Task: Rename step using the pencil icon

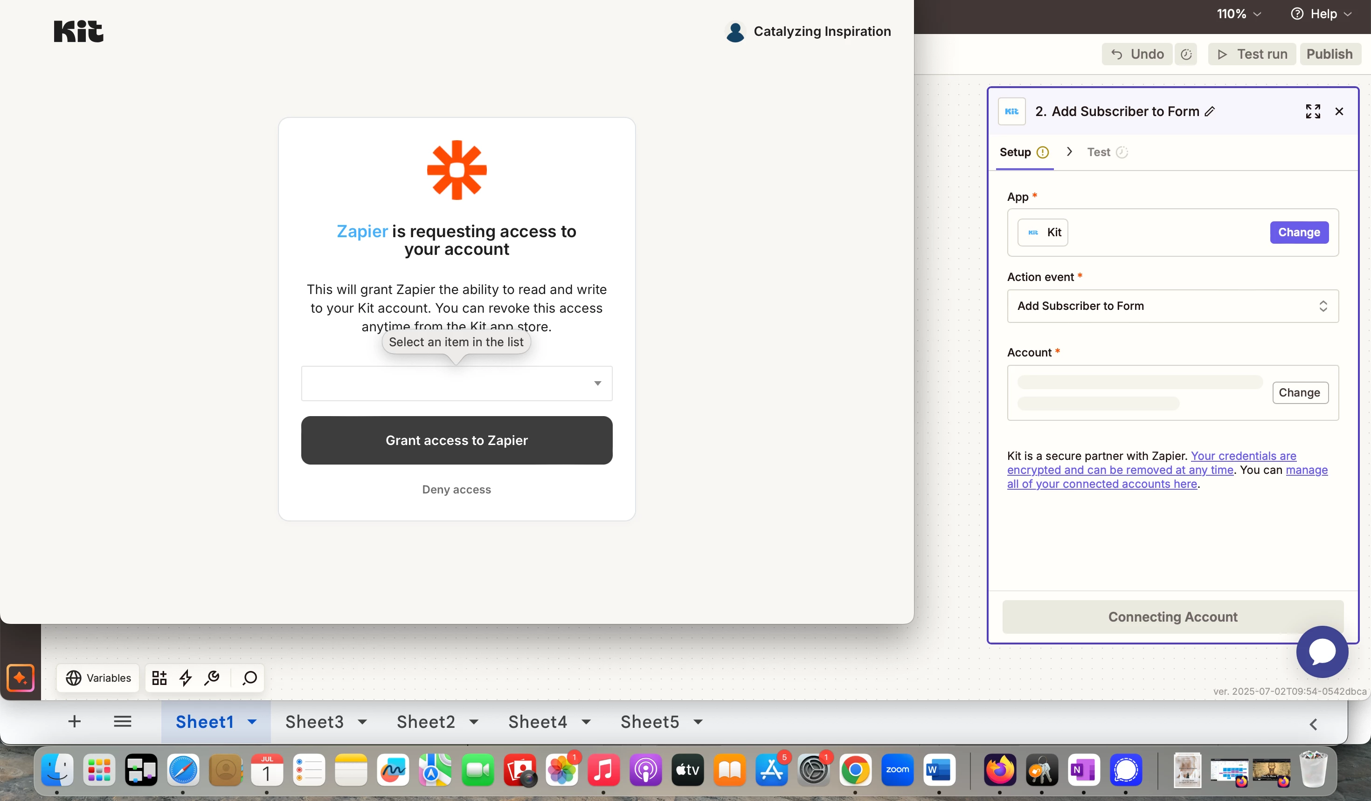Action: click(1210, 111)
